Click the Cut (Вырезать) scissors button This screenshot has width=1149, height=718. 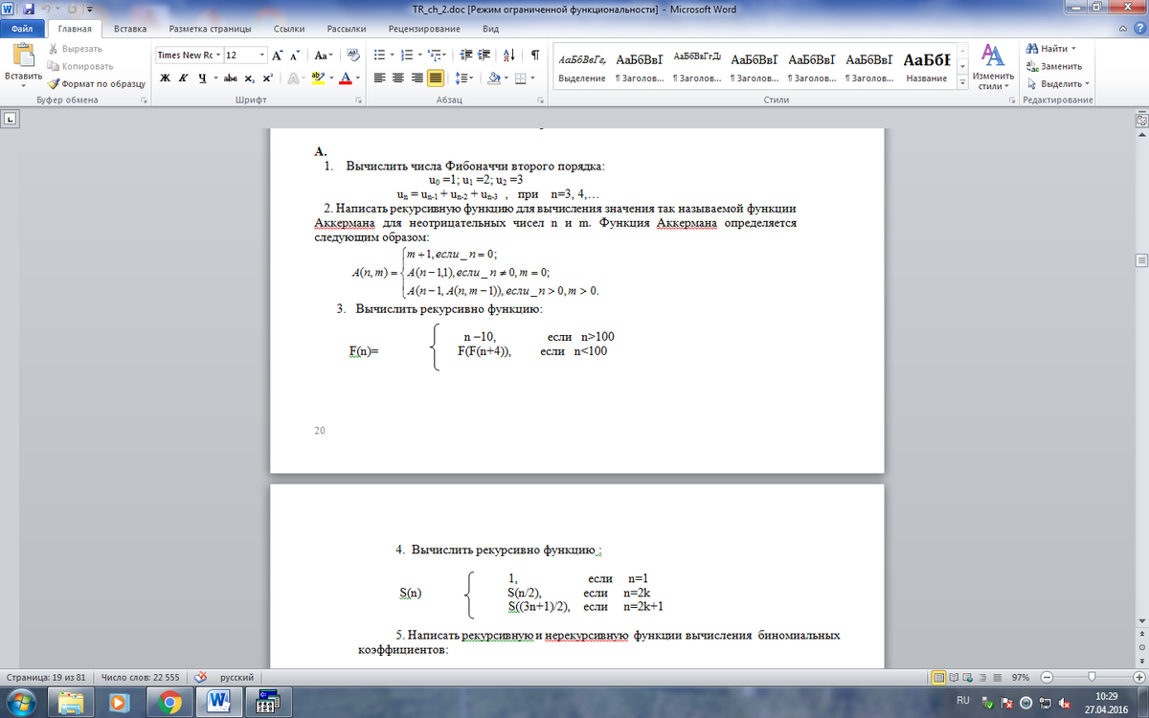75,49
